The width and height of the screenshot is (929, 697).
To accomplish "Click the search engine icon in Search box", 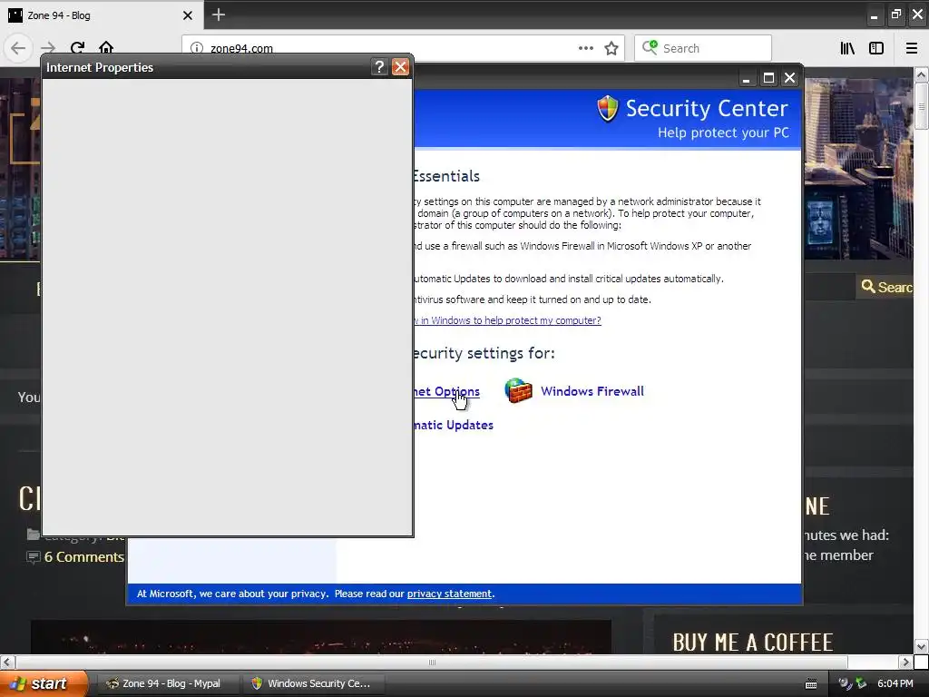I will (x=650, y=47).
